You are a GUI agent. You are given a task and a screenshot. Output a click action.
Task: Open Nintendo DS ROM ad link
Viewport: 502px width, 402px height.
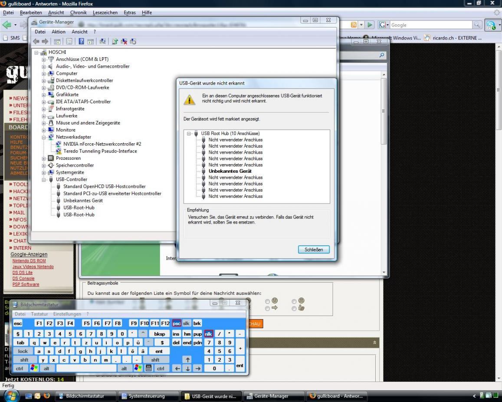29,261
